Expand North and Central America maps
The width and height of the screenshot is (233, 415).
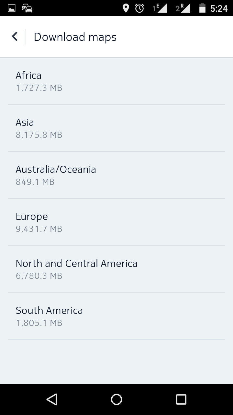(116, 269)
